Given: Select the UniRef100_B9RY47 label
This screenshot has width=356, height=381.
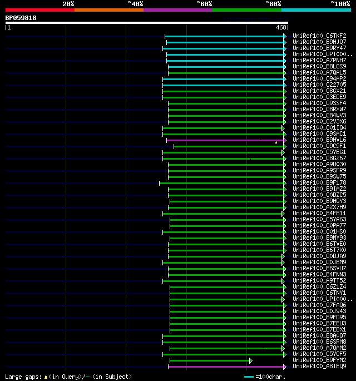Looking at the screenshot, I should (319, 48).
